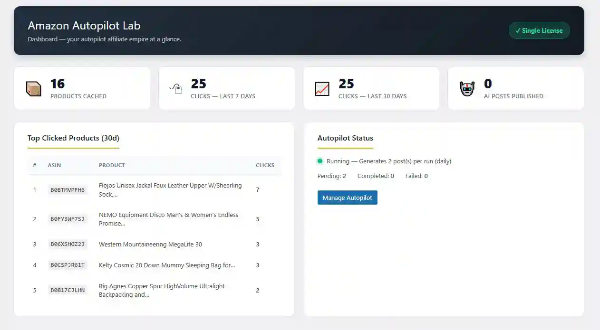
Task: Select the cursor click icon for 7-day clicks
Action: (x=176, y=88)
